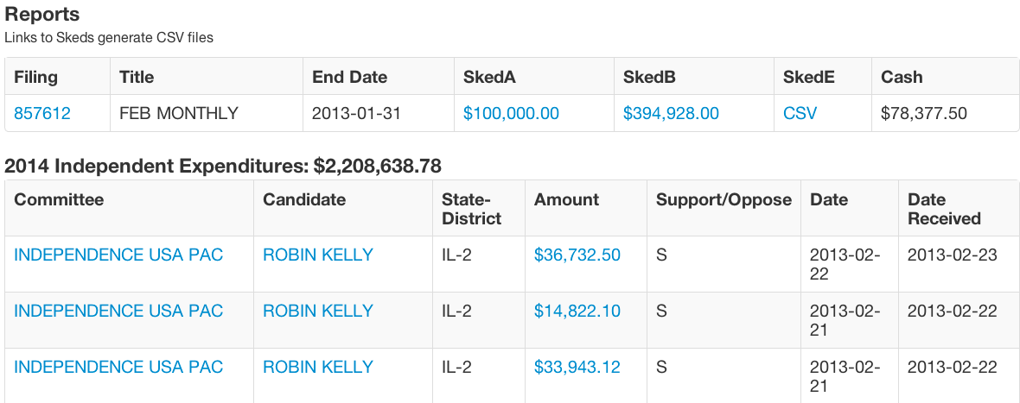The width and height of the screenshot is (1020, 403).
Task: View the $33,943.12 expenditure amount
Action: [577, 367]
